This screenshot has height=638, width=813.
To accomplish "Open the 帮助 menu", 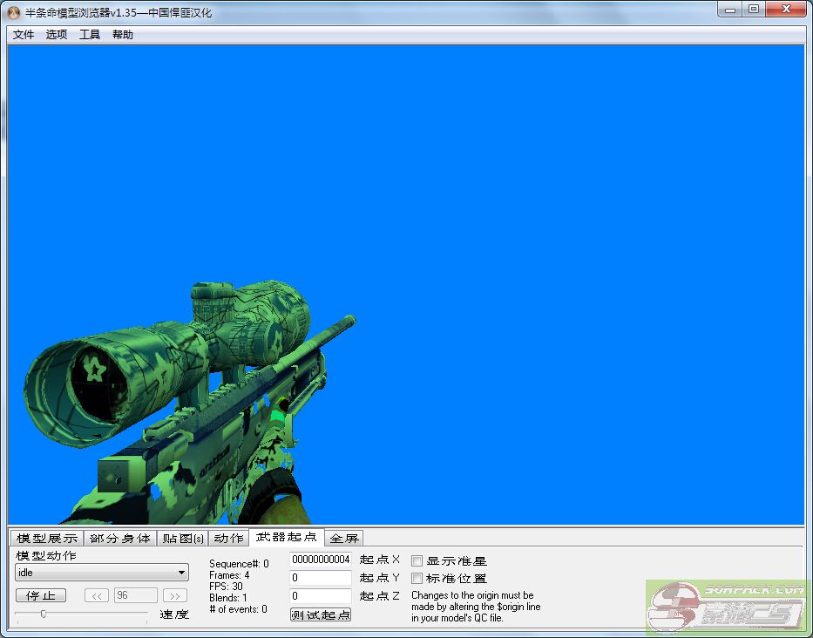I will pos(123,35).
